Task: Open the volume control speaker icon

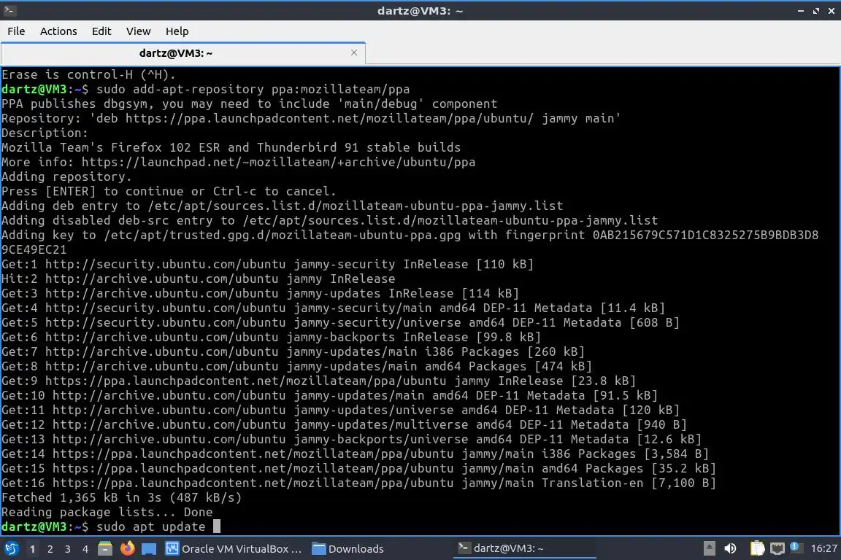Action: [x=730, y=548]
